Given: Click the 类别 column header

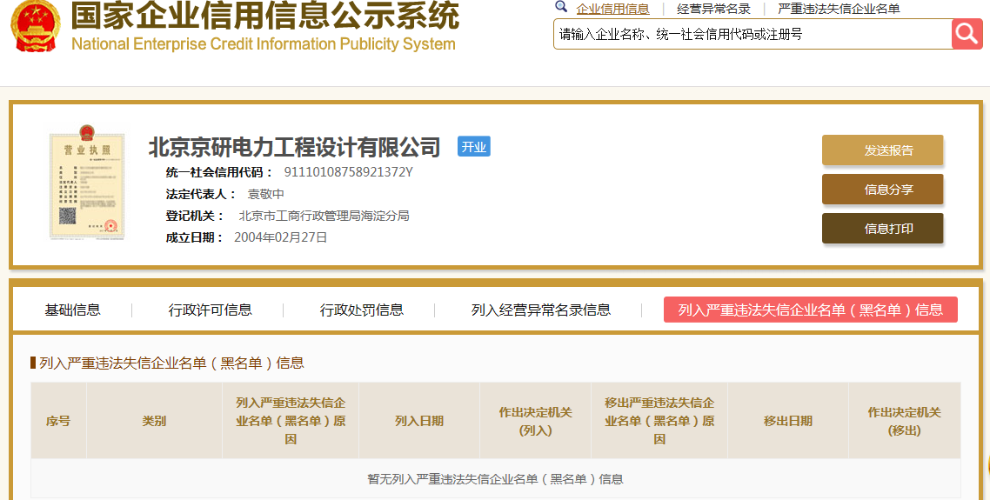Looking at the screenshot, I should coord(154,421).
